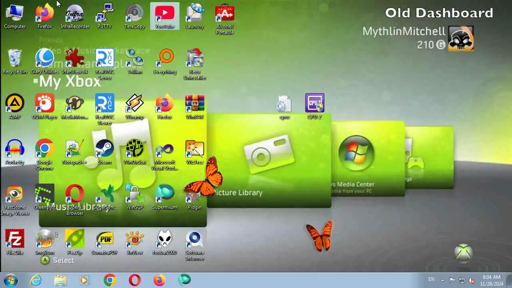
Task: Open the cpuz settings file icon
Action: 284,107
